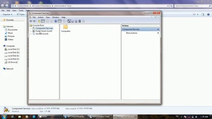Switch to Large Icons view toolbar icon
Image resolution: width=212 pixels, height=119 pixels.
point(69,21)
